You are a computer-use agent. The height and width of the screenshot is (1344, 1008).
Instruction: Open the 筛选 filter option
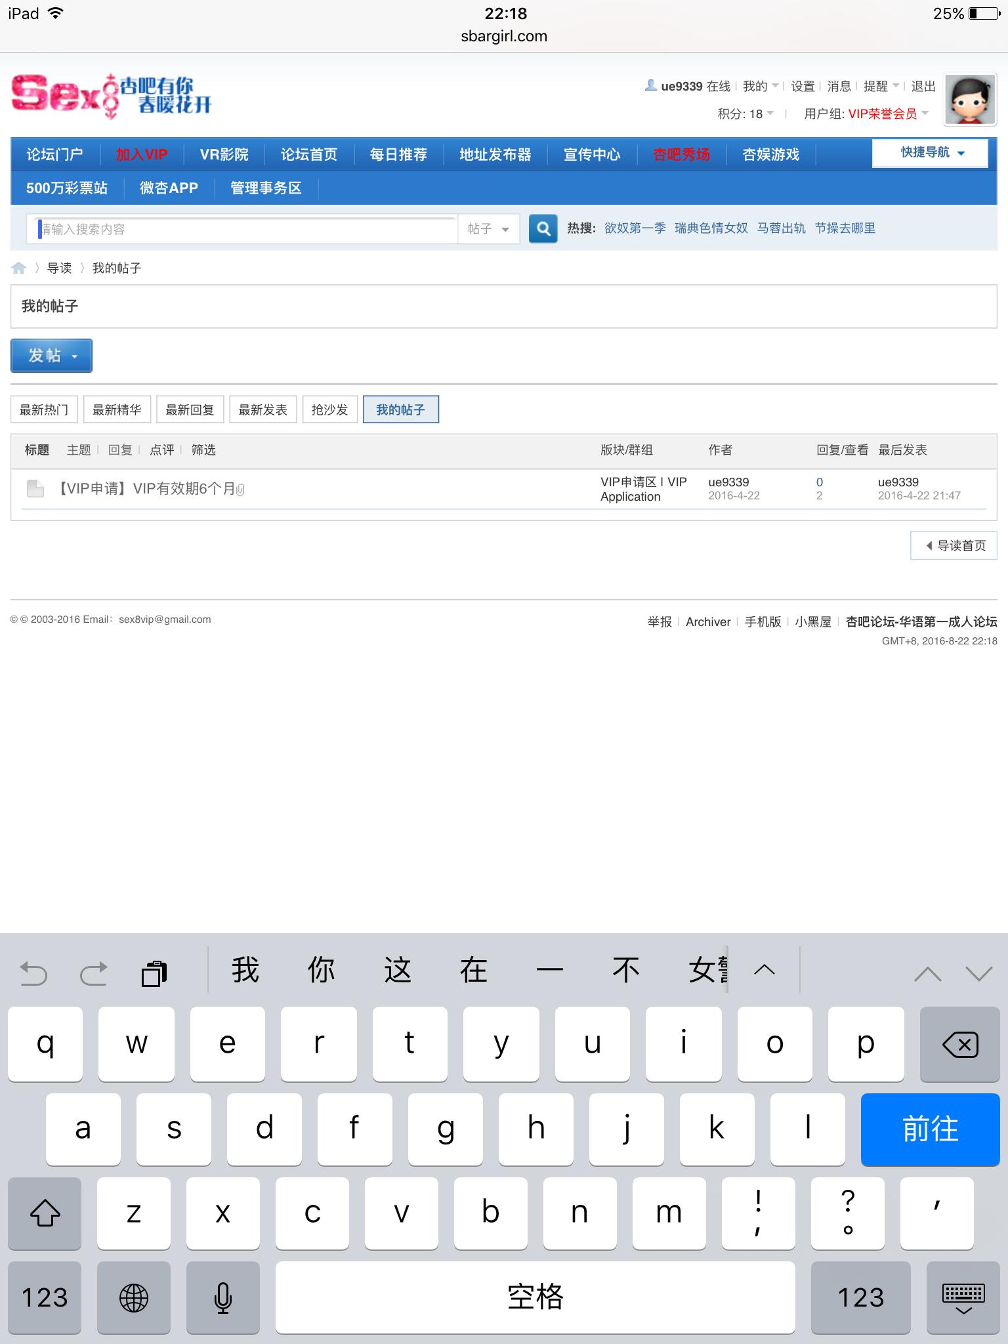tap(203, 450)
